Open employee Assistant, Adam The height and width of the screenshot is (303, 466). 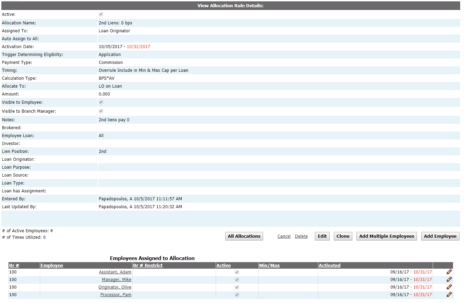[x=115, y=272]
